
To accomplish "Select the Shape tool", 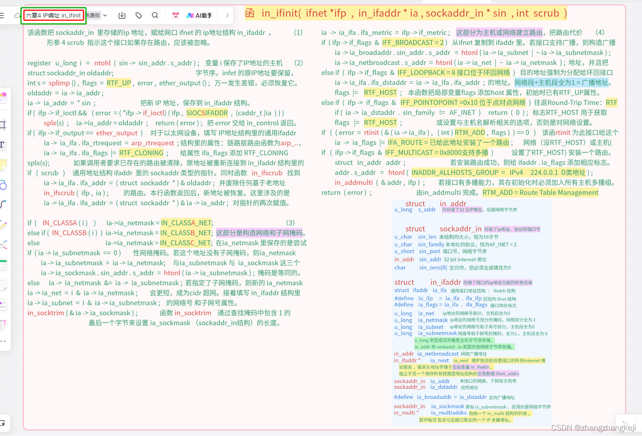I will click(3, 185).
